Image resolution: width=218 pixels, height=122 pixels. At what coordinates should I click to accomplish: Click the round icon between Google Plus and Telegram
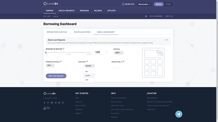(52, 103)
